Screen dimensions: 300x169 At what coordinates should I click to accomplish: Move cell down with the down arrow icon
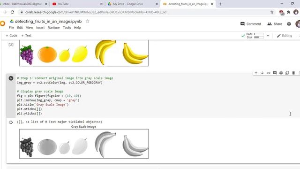tap(262, 73)
